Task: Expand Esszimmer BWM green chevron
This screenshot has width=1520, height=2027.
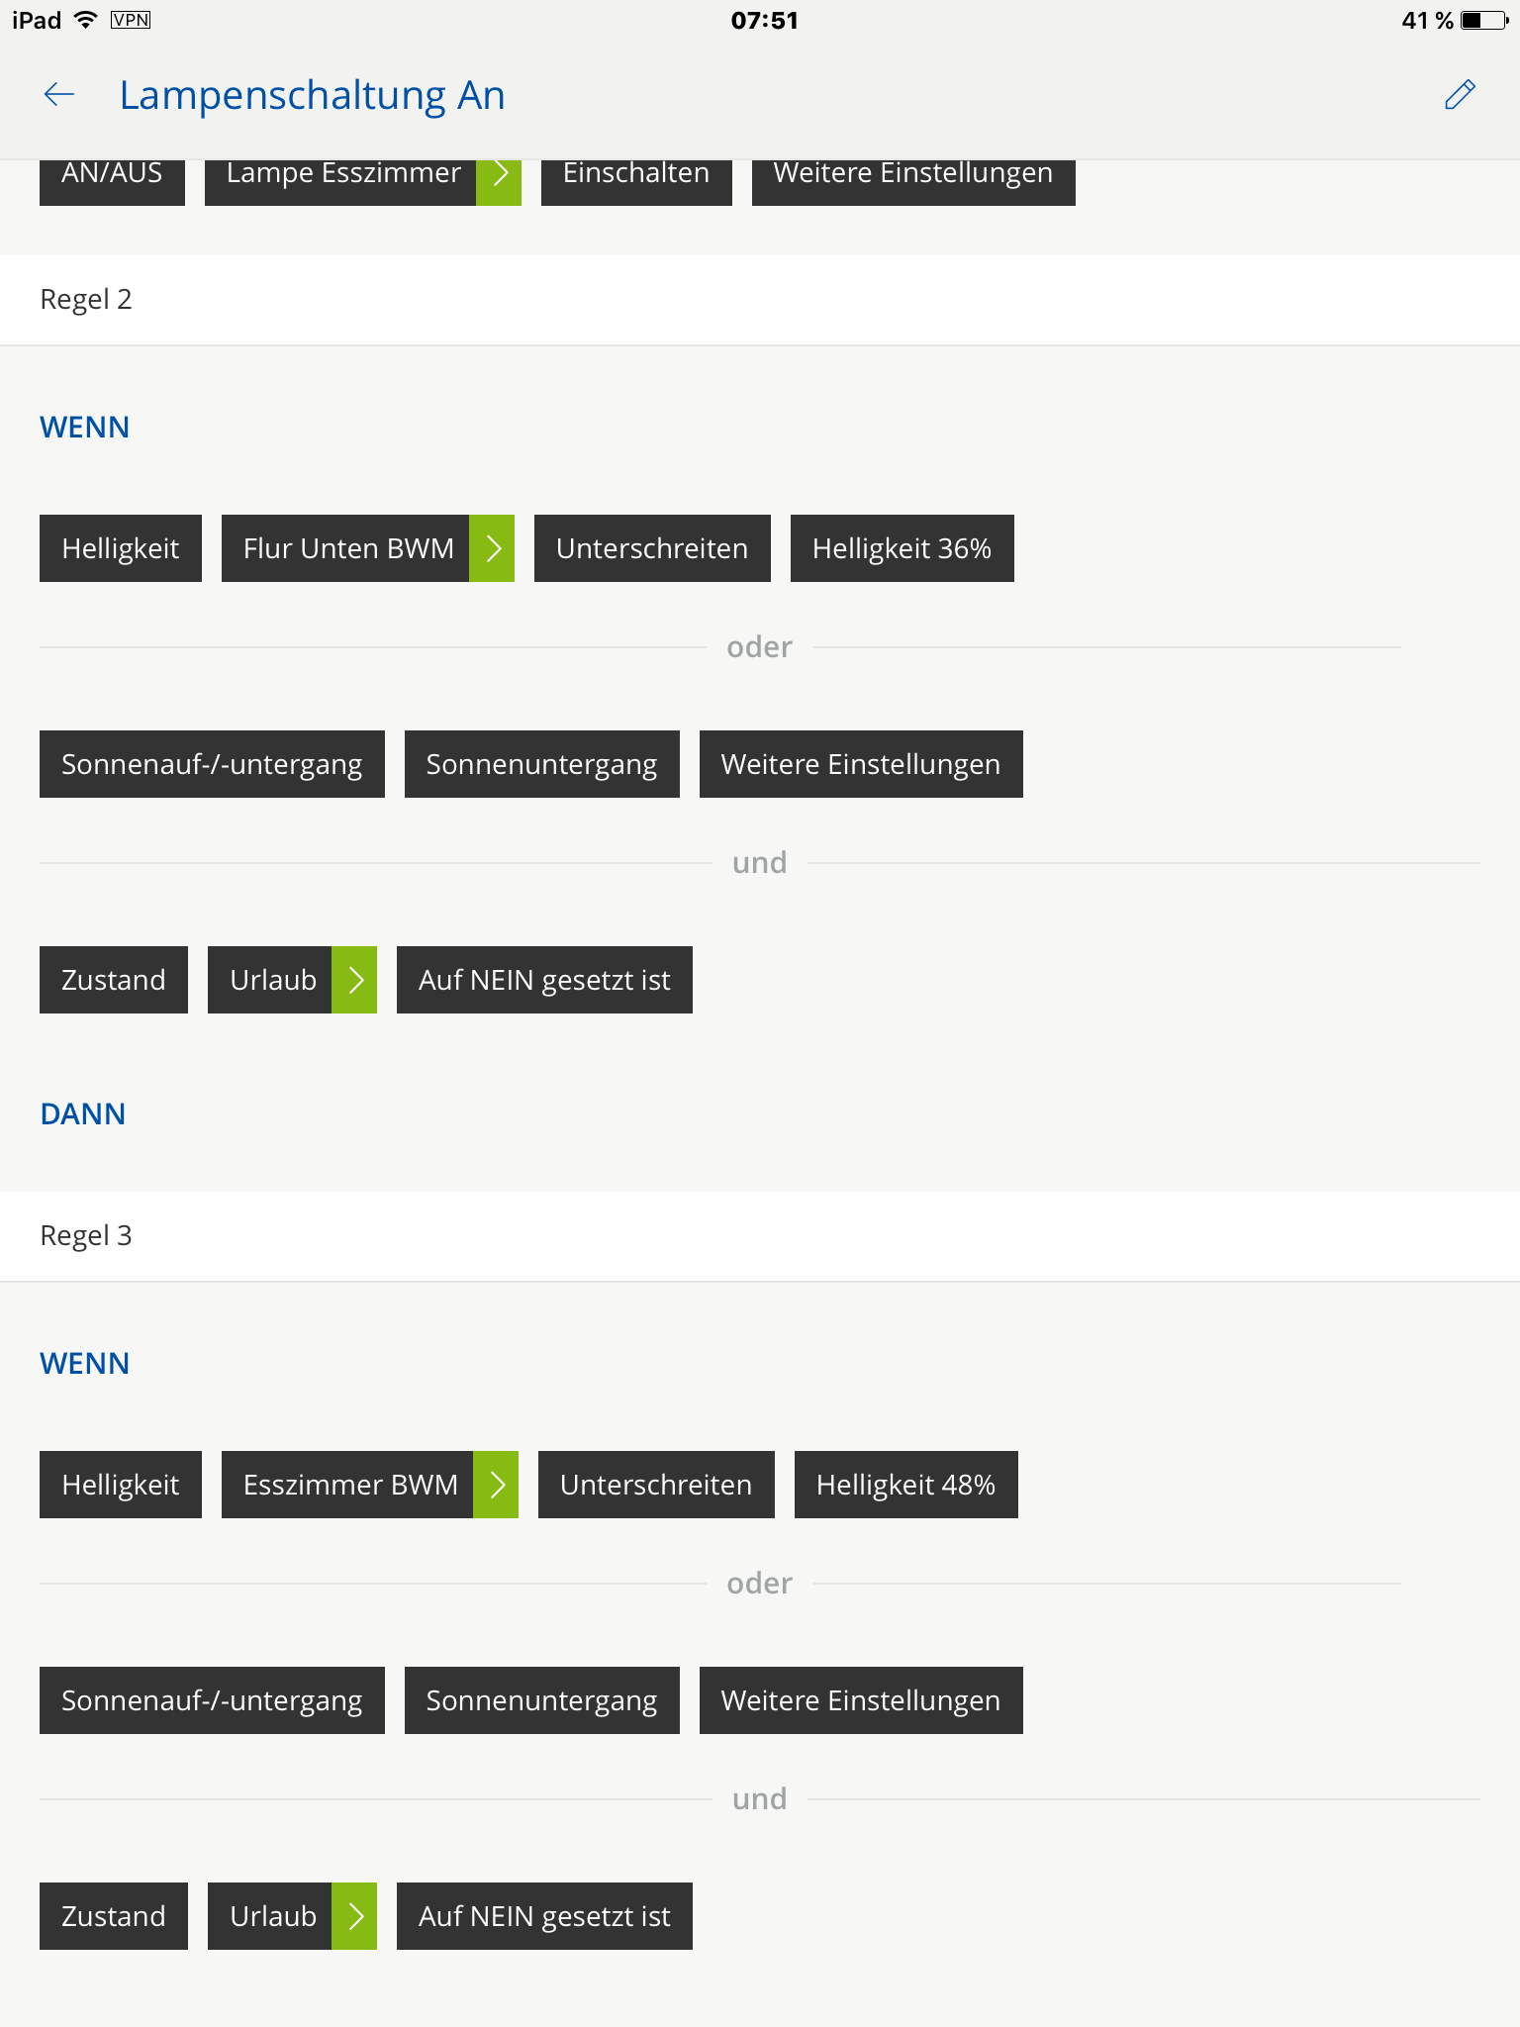Action: click(496, 1485)
